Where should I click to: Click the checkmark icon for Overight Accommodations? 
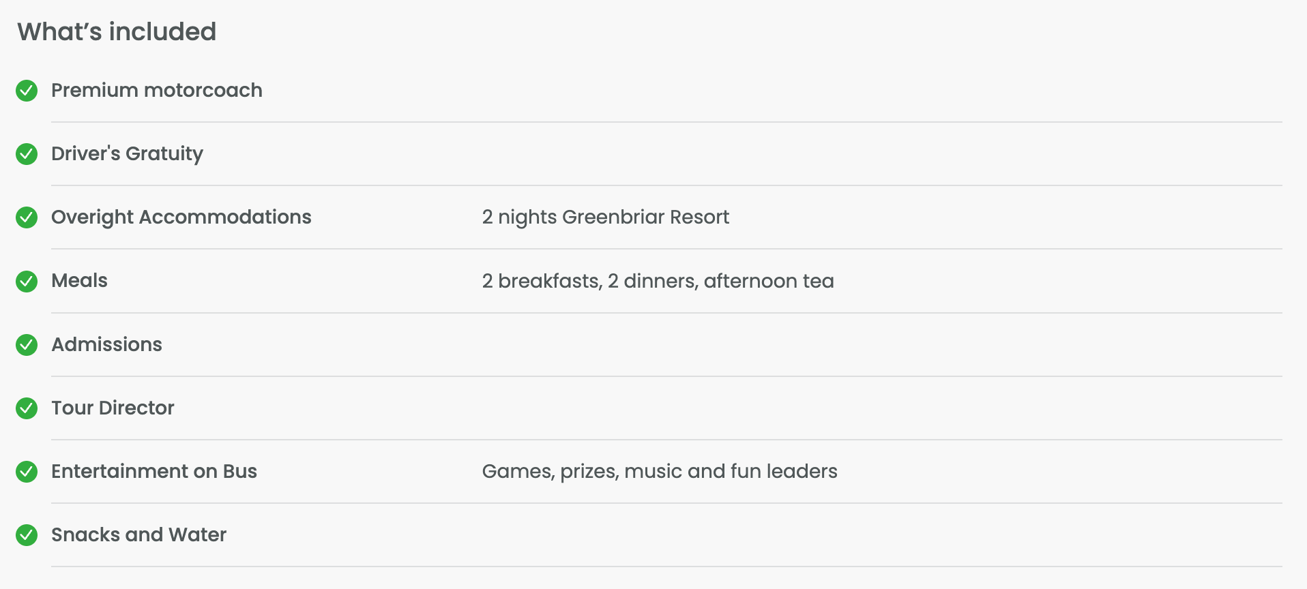(27, 217)
